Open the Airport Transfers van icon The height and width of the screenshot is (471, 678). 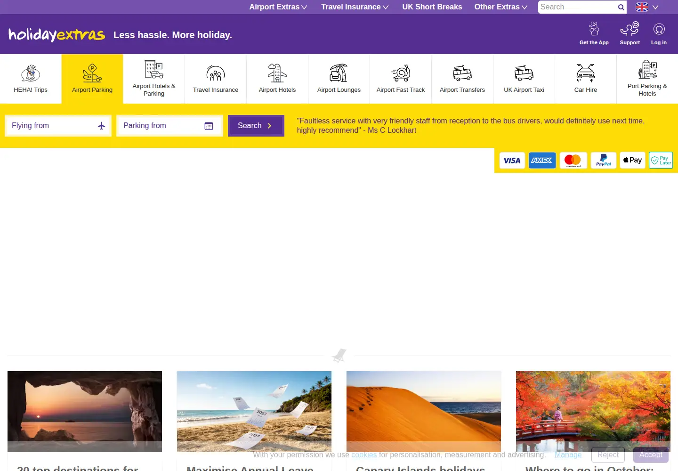click(x=462, y=73)
